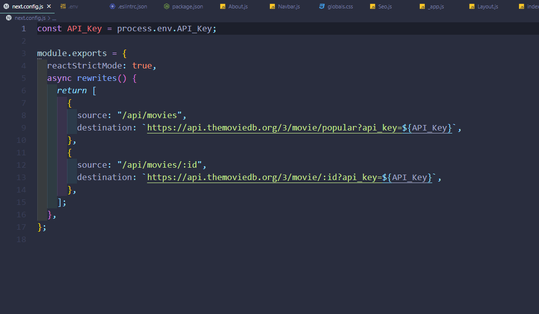
Task: Select line number 13 in the gutter
Action: pyautogui.click(x=21, y=177)
